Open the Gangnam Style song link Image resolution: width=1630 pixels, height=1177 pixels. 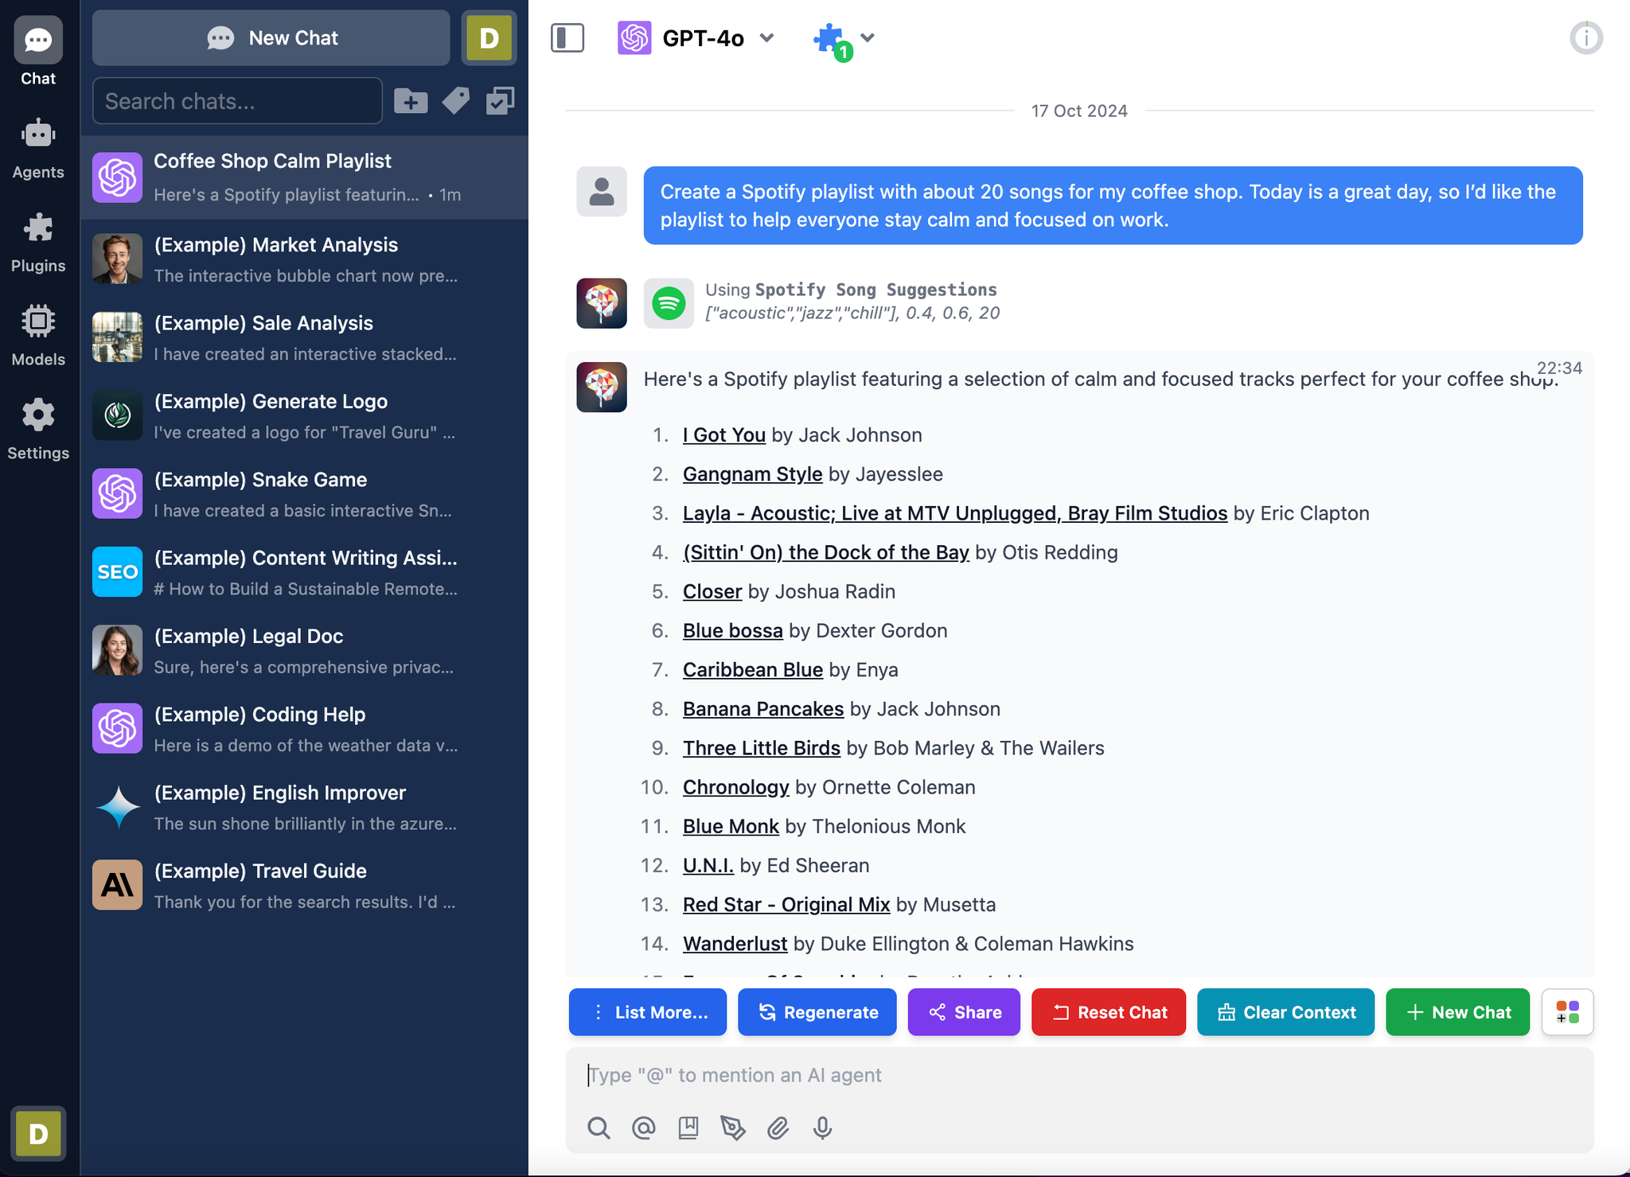[752, 474]
